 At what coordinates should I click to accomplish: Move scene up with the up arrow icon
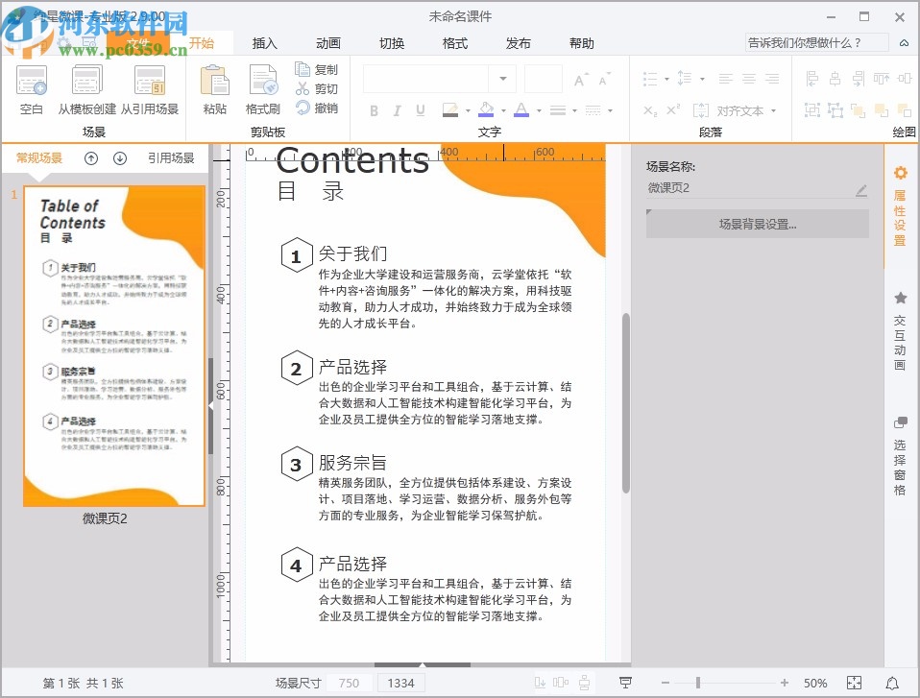pyautogui.click(x=91, y=158)
